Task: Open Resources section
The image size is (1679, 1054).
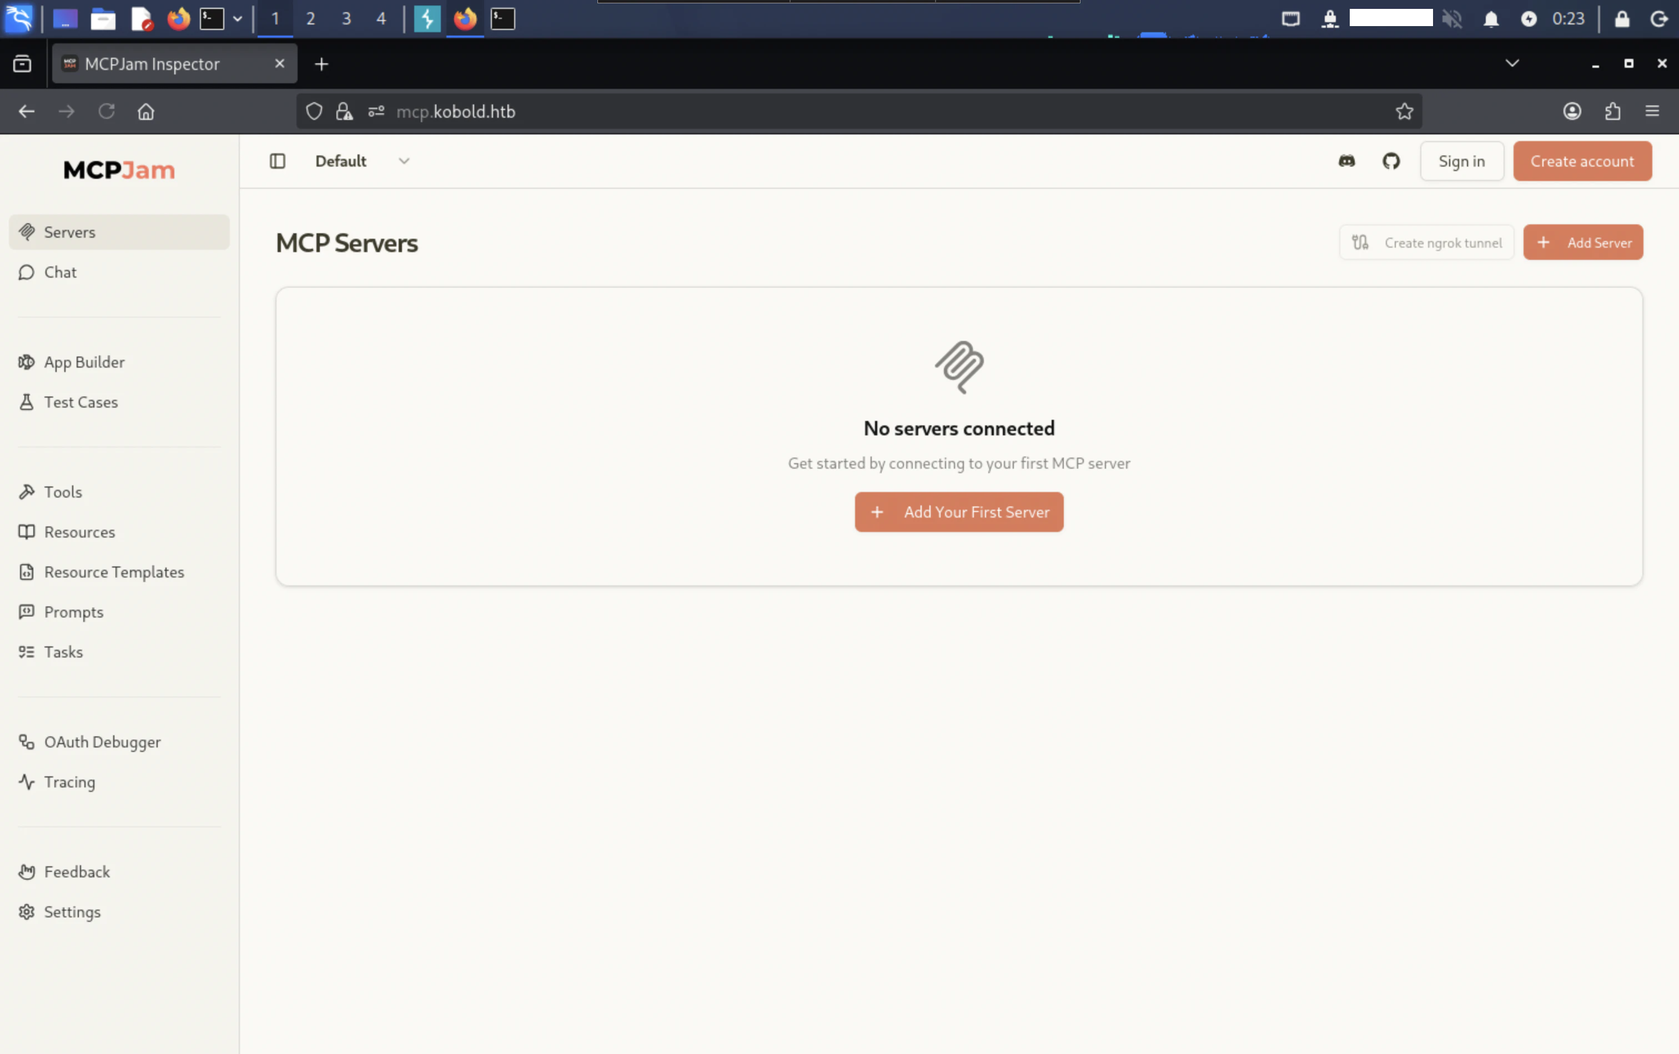Action: 119,532
